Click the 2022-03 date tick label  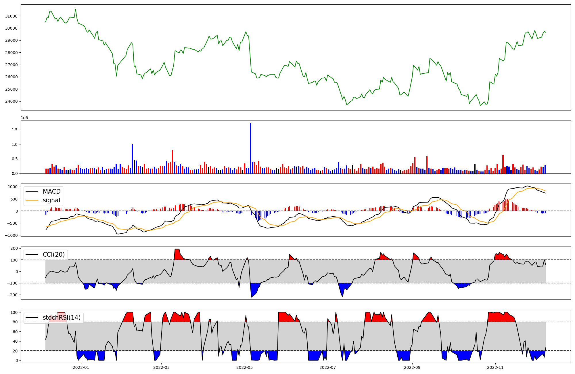pyautogui.click(x=161, y=367)
